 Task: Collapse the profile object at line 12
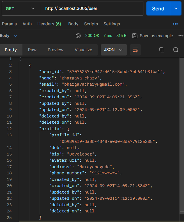(68, 129)
